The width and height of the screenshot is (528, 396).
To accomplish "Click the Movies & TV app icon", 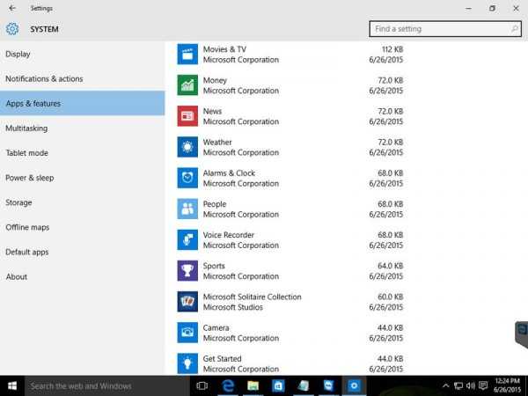I will [x=187, y=55].
